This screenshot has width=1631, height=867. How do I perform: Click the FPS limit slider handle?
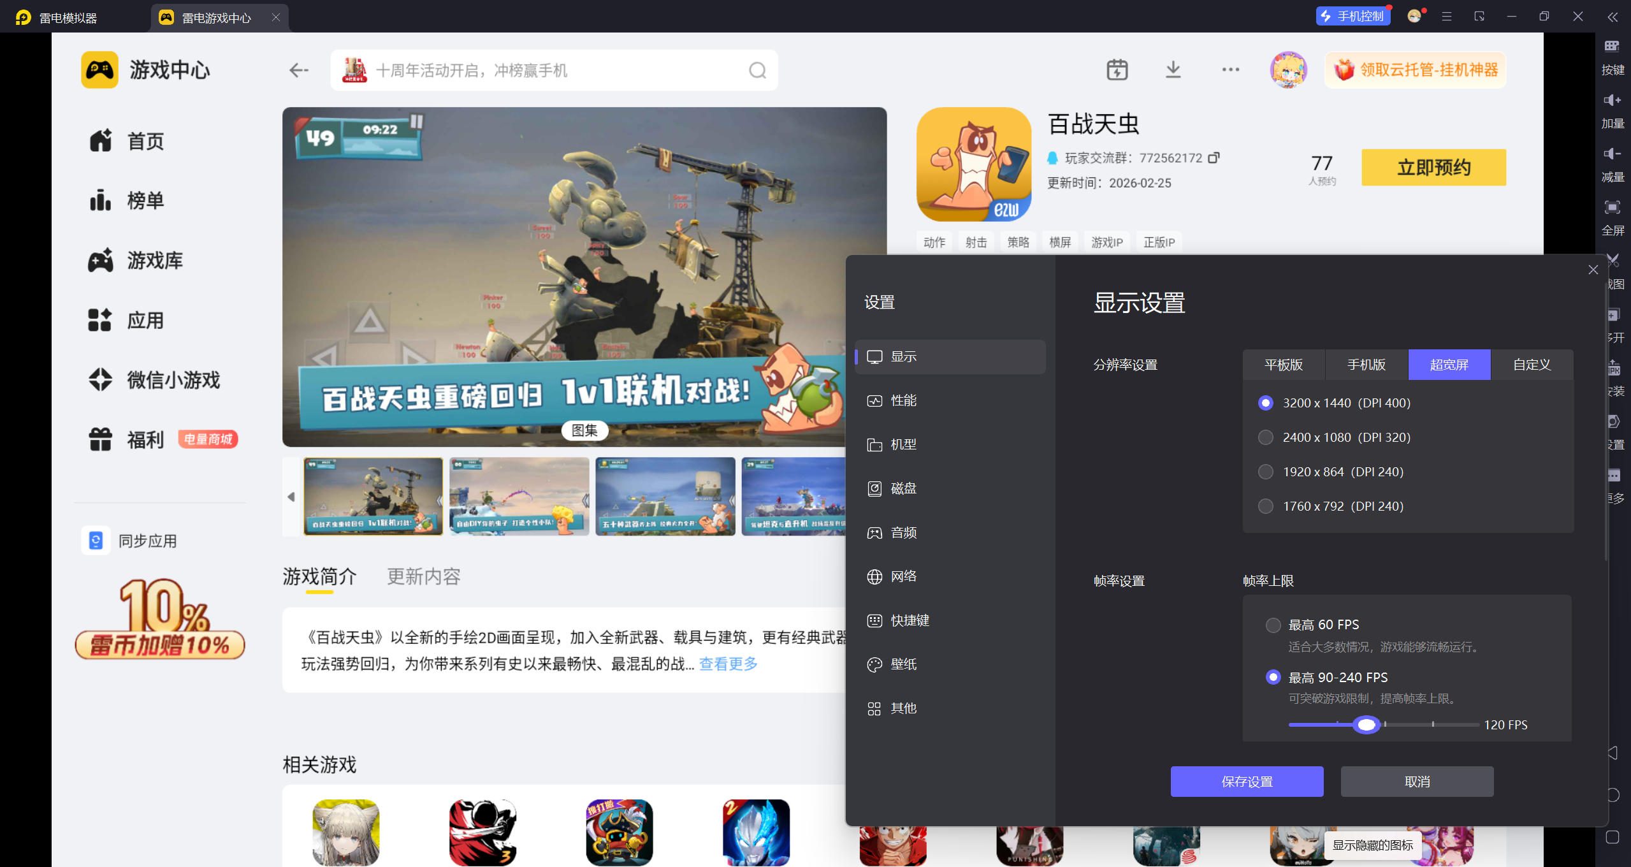point(1366,725)
